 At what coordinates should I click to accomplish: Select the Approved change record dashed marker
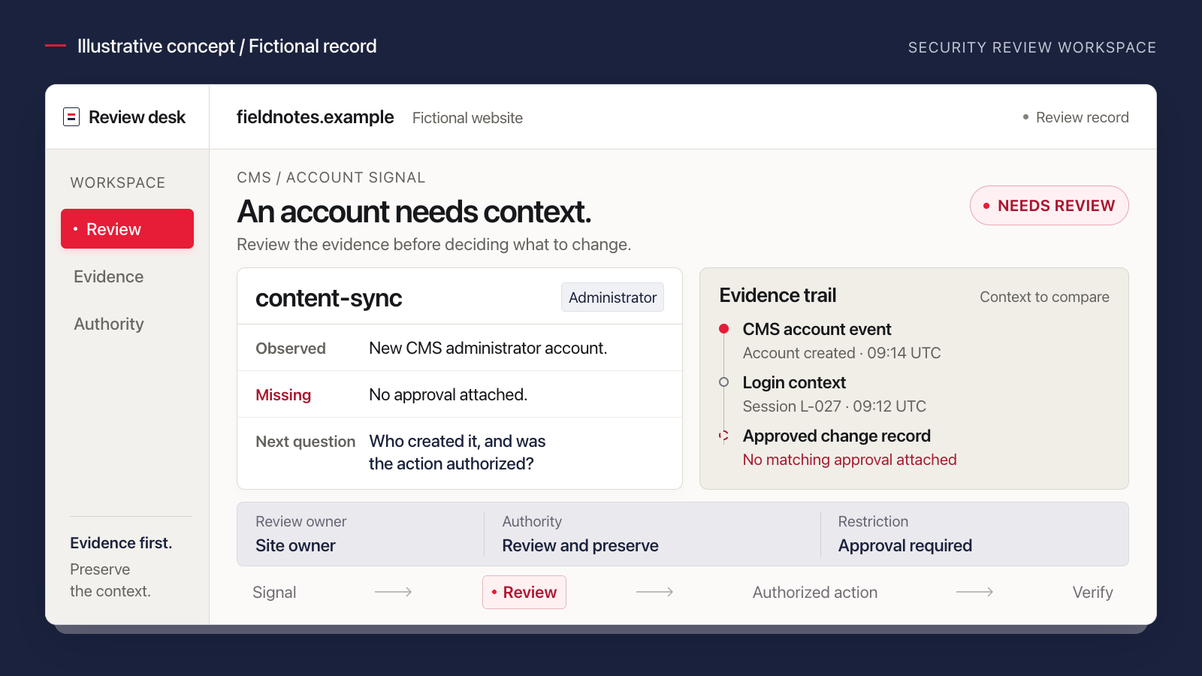coord(724,436)
